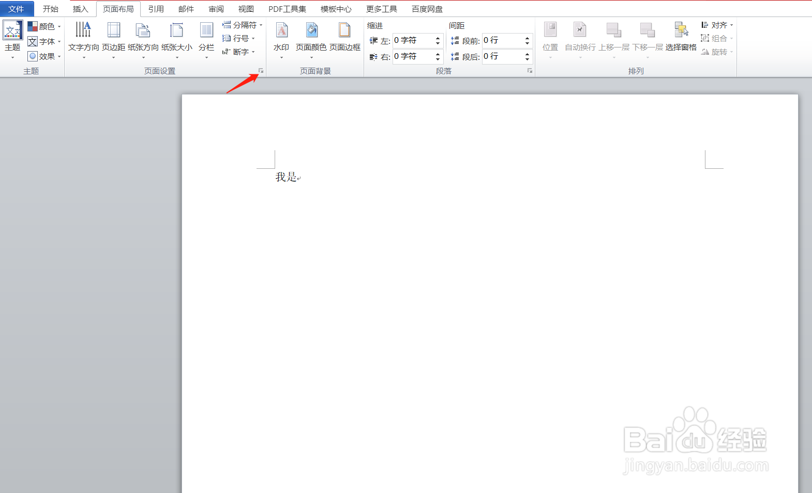Switch to the 视图 view tab
This screenshot has height=493, width=812.
pyautogui.click(x=246, y=9)
